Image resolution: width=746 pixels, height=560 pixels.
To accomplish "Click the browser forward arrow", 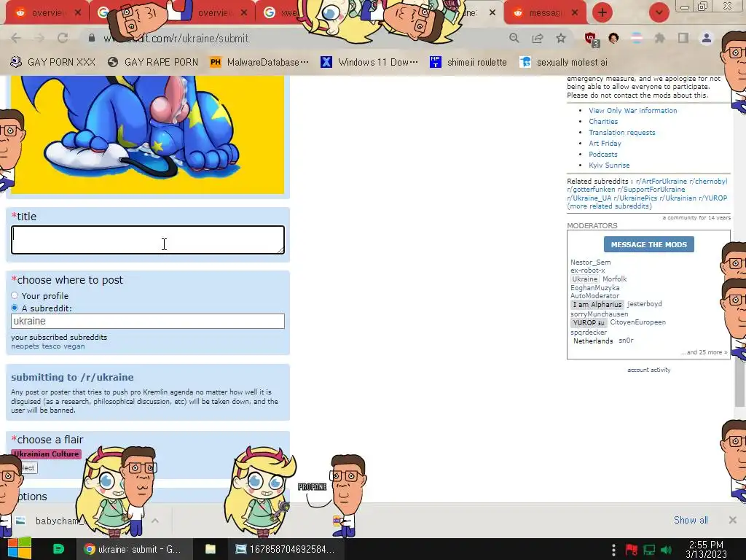I will point(39,38).
